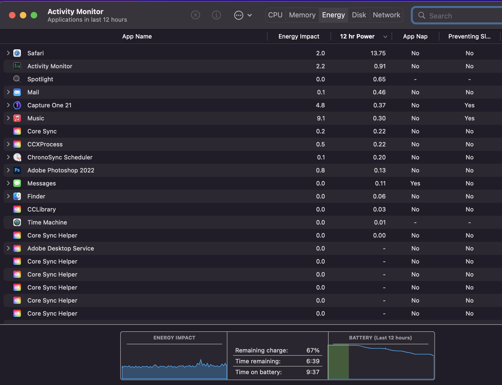Screen dimensions: 502x385
Task: Sort by Preventing Sleep column header
Action: (x=469, y=36)
